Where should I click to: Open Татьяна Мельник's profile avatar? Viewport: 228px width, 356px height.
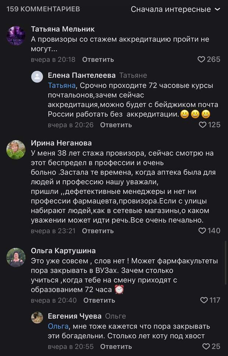point(16,36)
